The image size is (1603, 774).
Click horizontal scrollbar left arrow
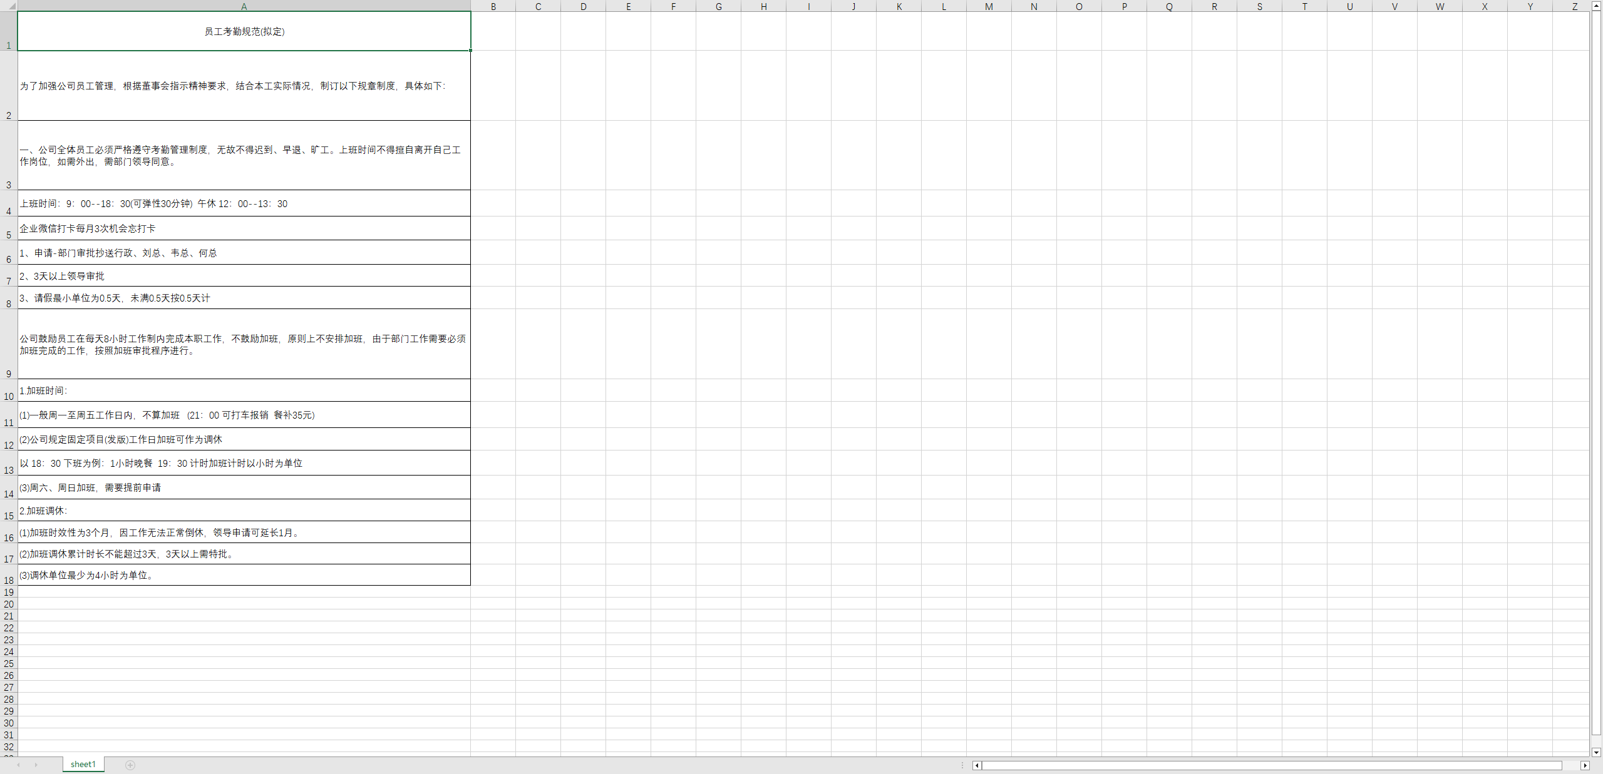976,765
